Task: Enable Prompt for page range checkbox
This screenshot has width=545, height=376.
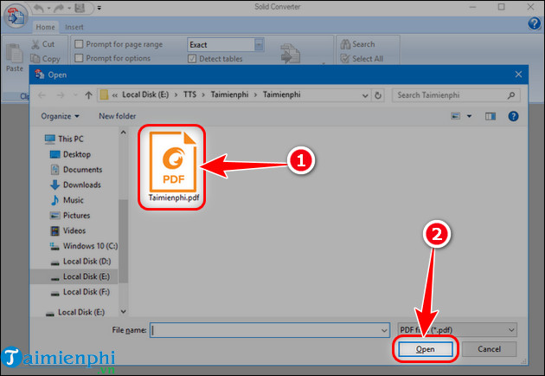Action: pyautogui.click(x=79, y=44)
